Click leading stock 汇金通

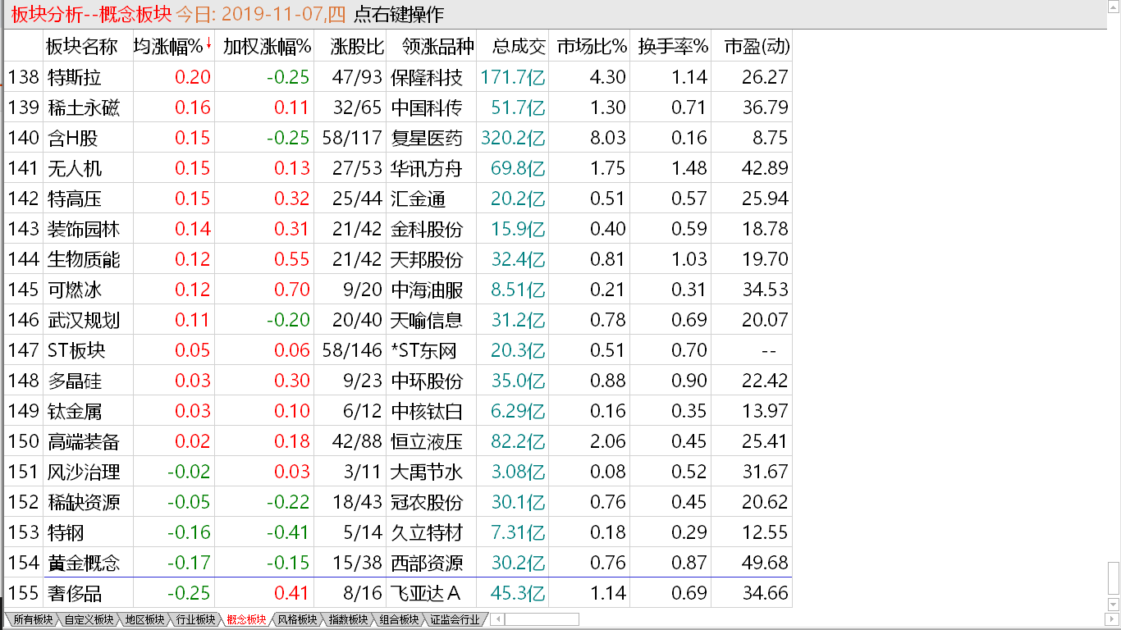point(418,199)
